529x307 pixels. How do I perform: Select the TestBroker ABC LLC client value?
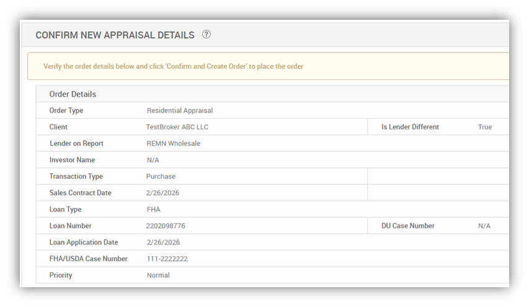coord(177,127)
